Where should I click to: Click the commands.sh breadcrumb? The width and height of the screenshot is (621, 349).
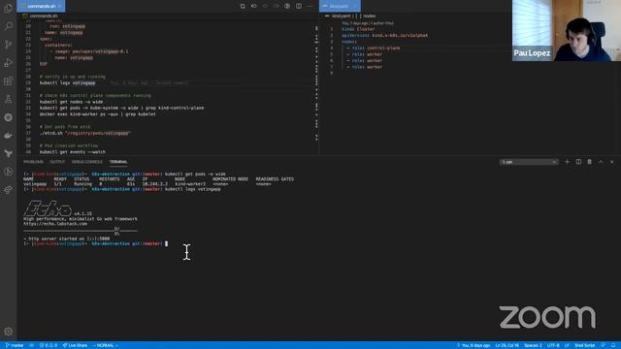coord(44,16)
